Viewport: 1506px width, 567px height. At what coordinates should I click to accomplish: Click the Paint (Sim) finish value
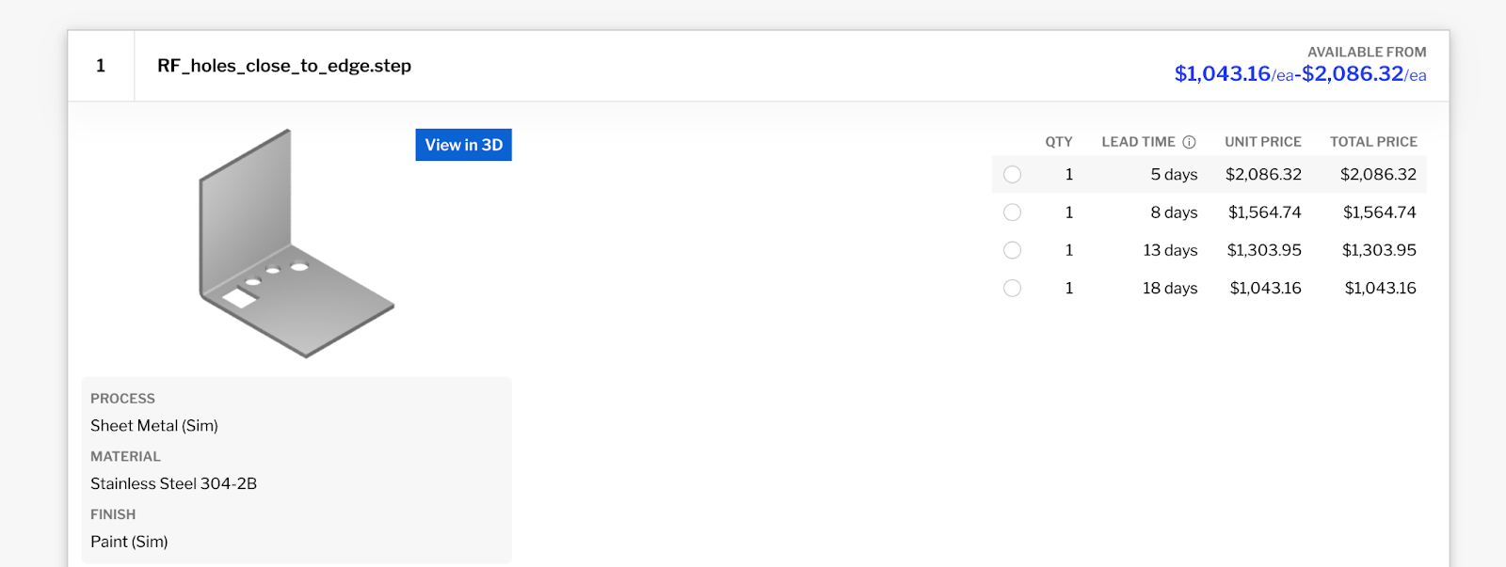point(129,542)
